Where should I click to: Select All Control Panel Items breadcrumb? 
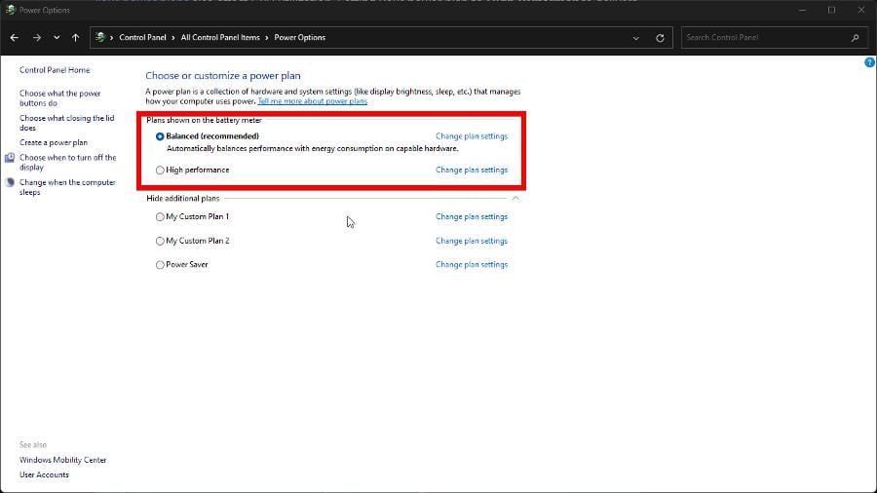click(x=220, y=37)
